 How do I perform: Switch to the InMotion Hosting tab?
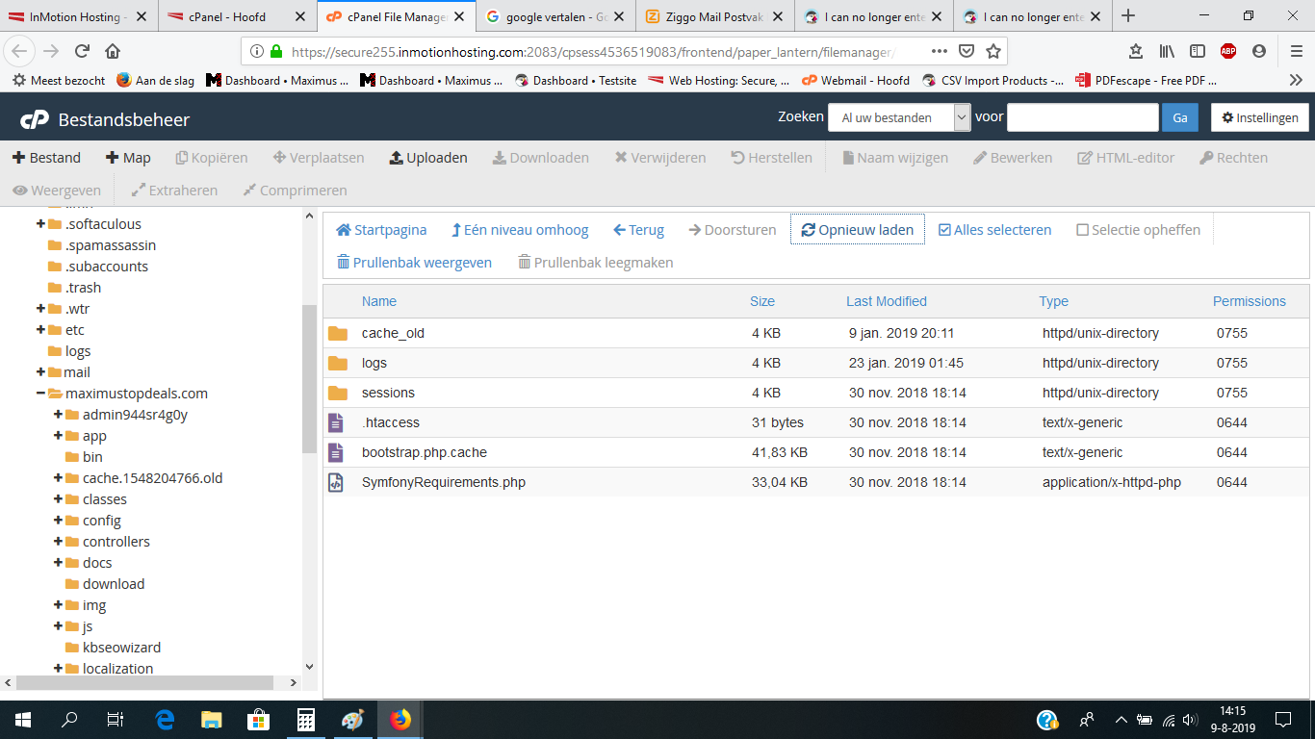[77, 16]
